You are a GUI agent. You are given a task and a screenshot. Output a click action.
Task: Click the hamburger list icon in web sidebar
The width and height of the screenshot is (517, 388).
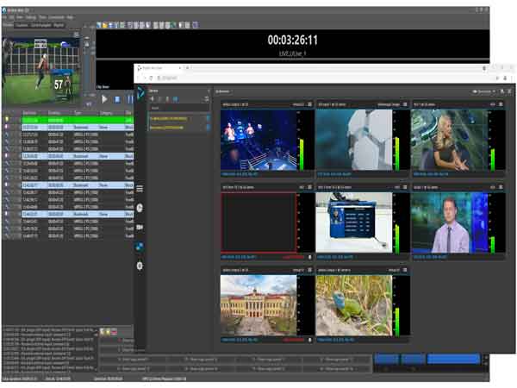(140, 188)
